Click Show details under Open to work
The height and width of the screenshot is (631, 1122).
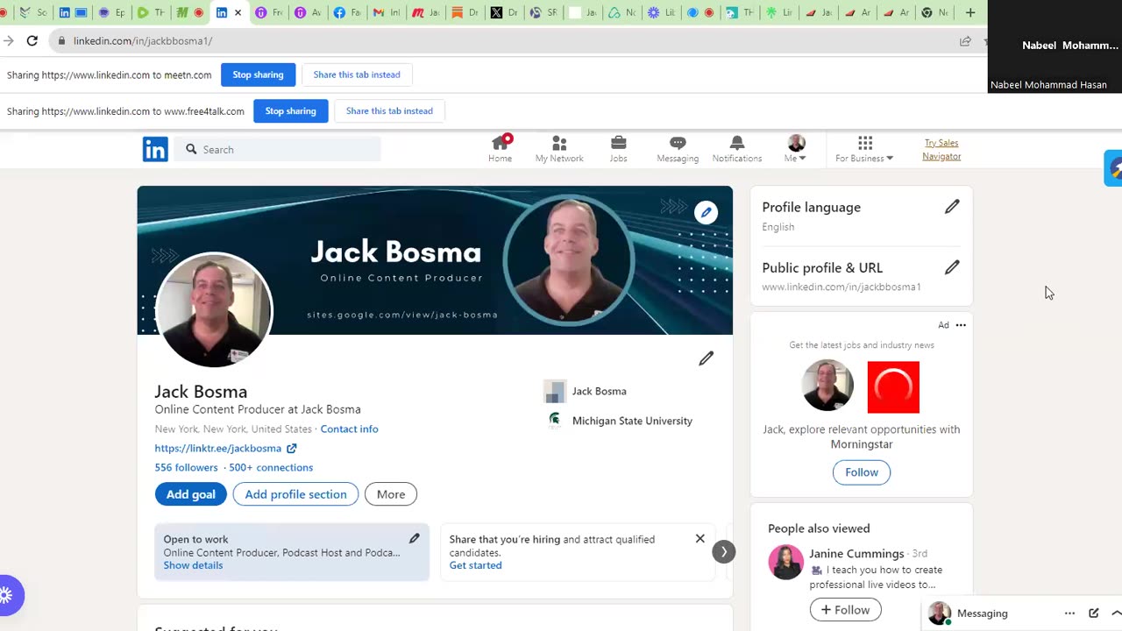click(193, 565)
